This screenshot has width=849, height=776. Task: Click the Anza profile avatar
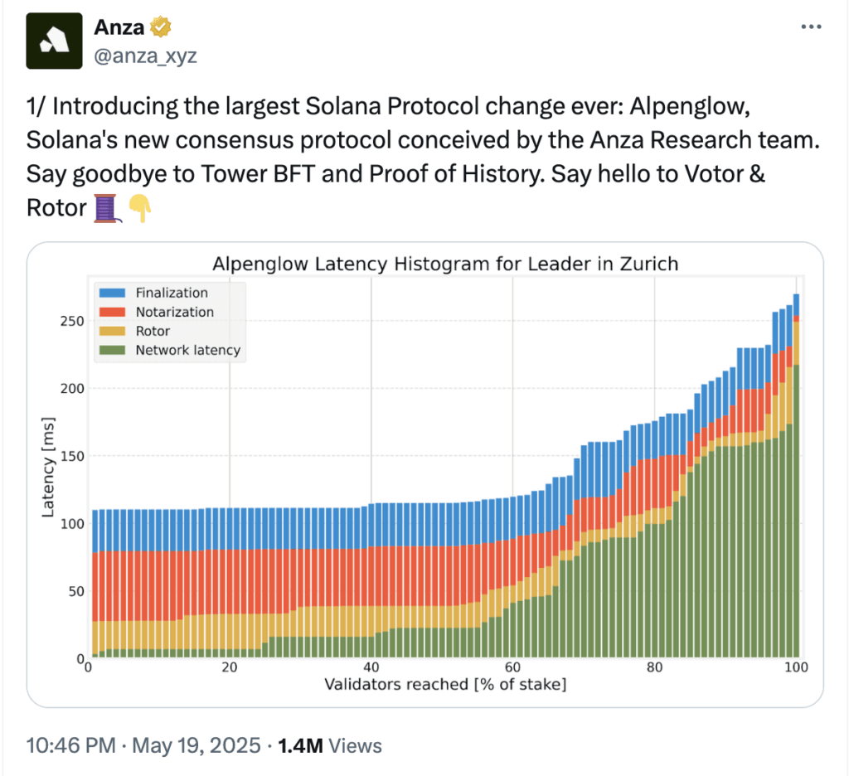54,41
